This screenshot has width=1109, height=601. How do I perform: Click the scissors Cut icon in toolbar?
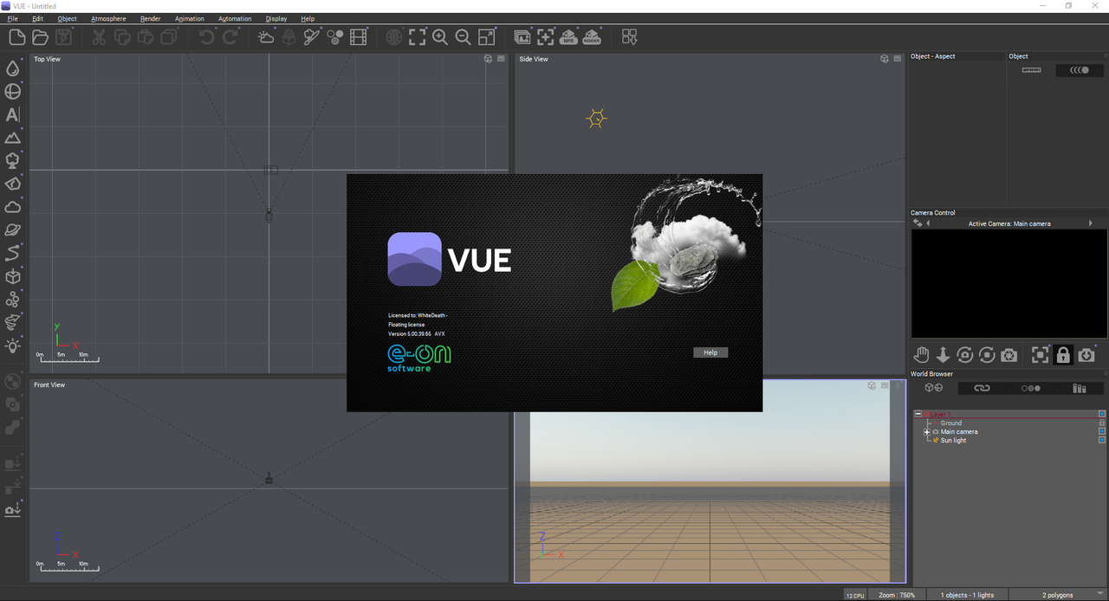coord(99,36)
